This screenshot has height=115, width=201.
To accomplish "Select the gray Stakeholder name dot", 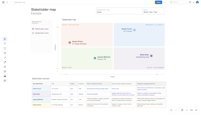I will tap(33, 33).
